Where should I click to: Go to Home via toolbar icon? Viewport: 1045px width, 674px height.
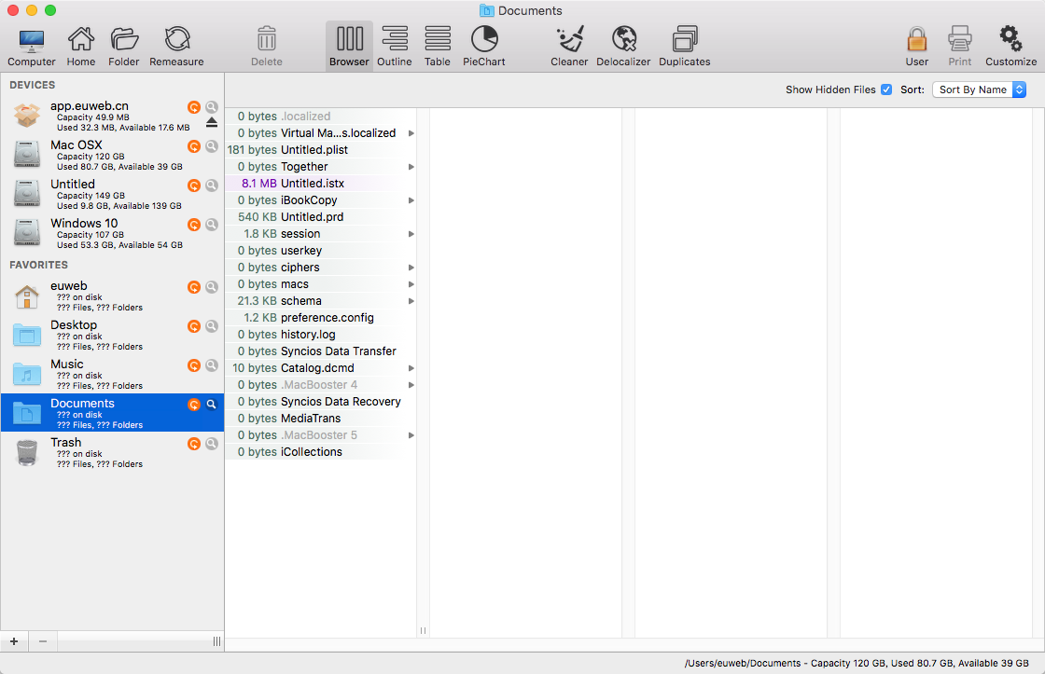click(x=80, y=46)
